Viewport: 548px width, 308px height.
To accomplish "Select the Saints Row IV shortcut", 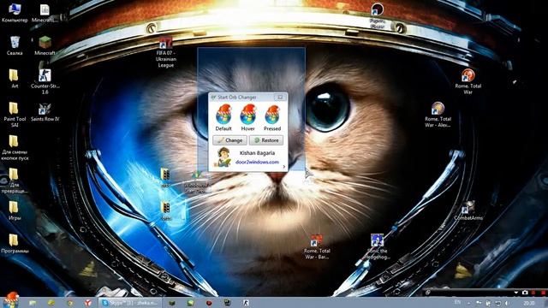I will click(x=45, y=112).
